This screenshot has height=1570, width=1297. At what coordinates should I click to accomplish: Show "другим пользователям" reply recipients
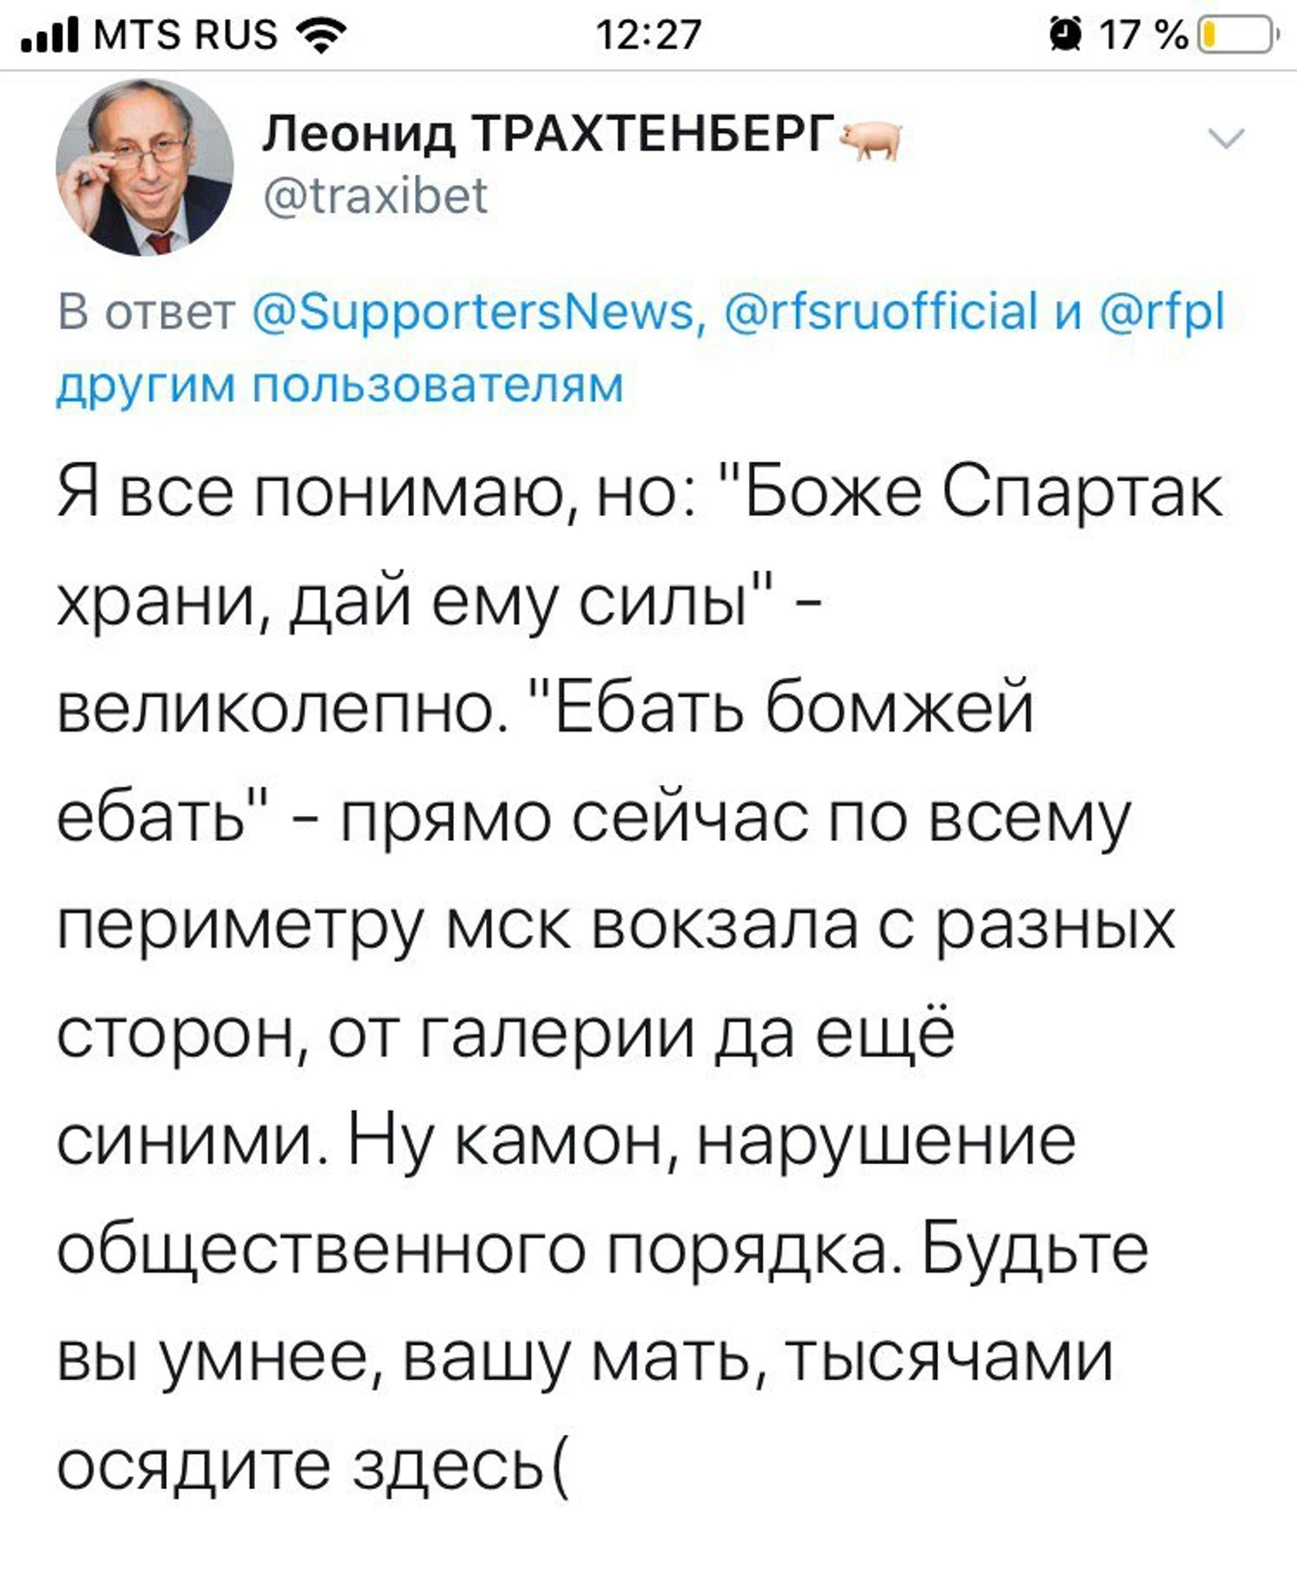(x=340, y=385)
